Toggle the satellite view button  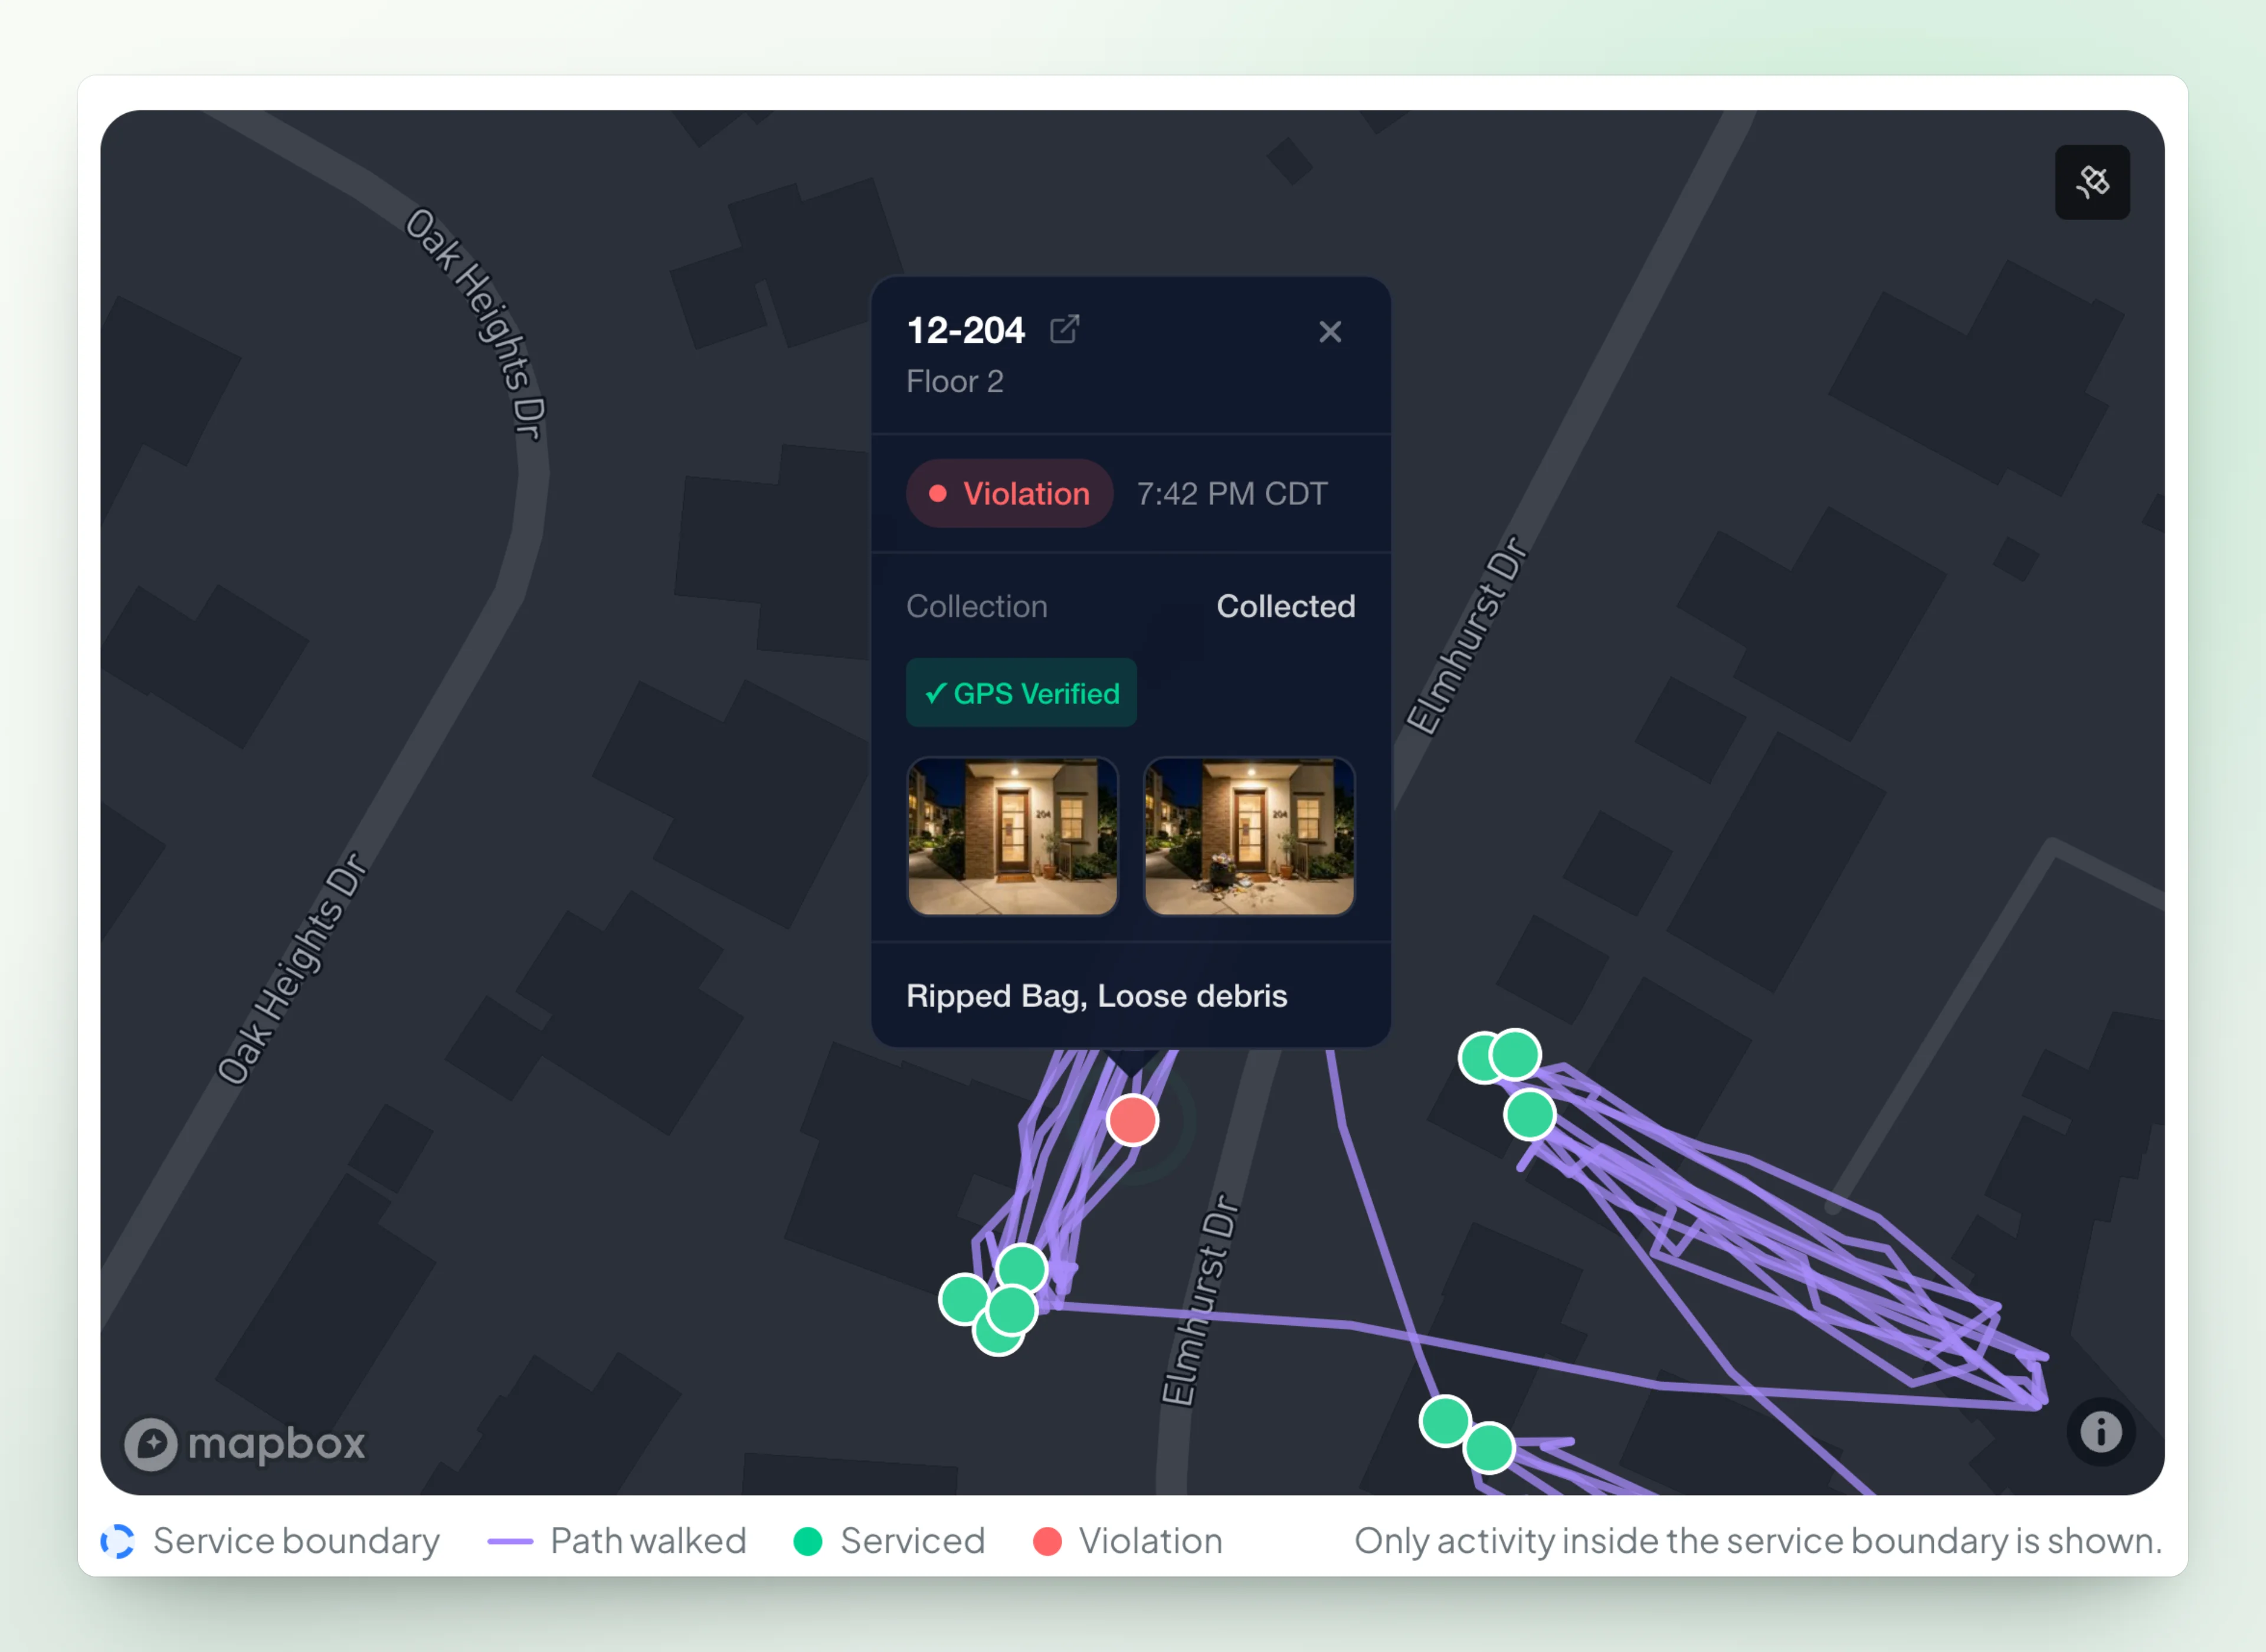coord(2091,182)
